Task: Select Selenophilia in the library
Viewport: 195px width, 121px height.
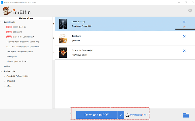Action: 11,56
